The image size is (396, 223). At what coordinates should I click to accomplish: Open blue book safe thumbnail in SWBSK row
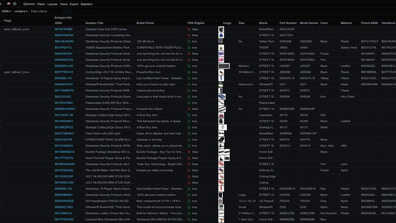point(222,97)
